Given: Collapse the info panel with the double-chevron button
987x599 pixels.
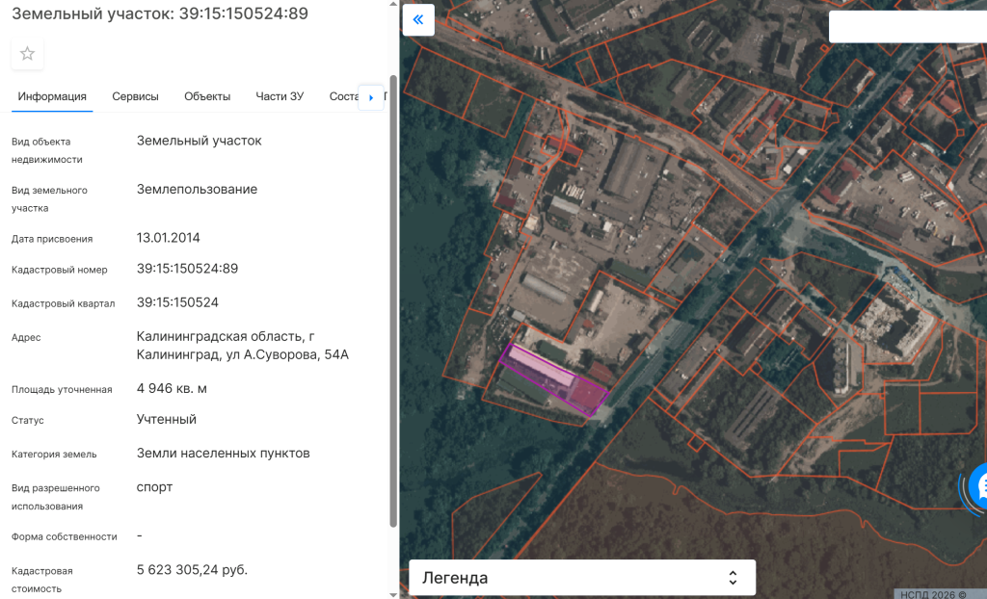Looking at the screenshot, I should pyautogui.click(x=418, y=20).
